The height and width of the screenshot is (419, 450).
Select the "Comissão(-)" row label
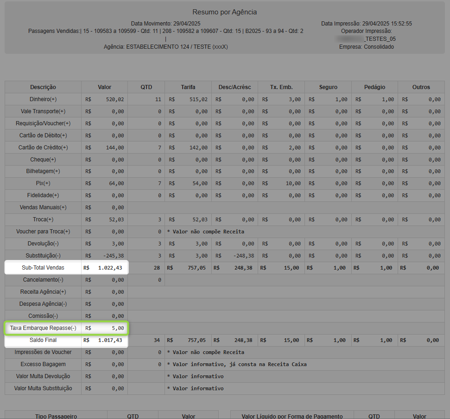point(43,316)
